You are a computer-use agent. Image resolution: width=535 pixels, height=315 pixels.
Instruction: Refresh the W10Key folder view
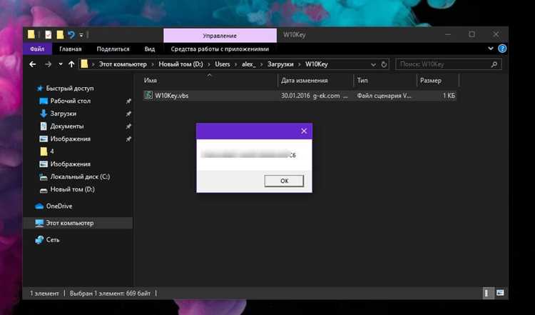click(384, 64)
